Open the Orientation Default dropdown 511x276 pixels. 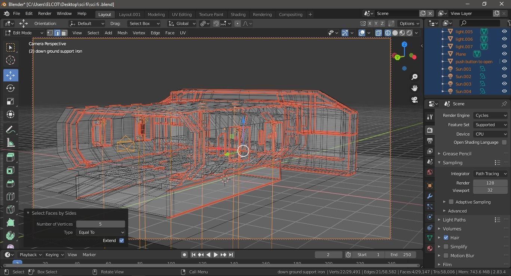click(x=87, y=24)
